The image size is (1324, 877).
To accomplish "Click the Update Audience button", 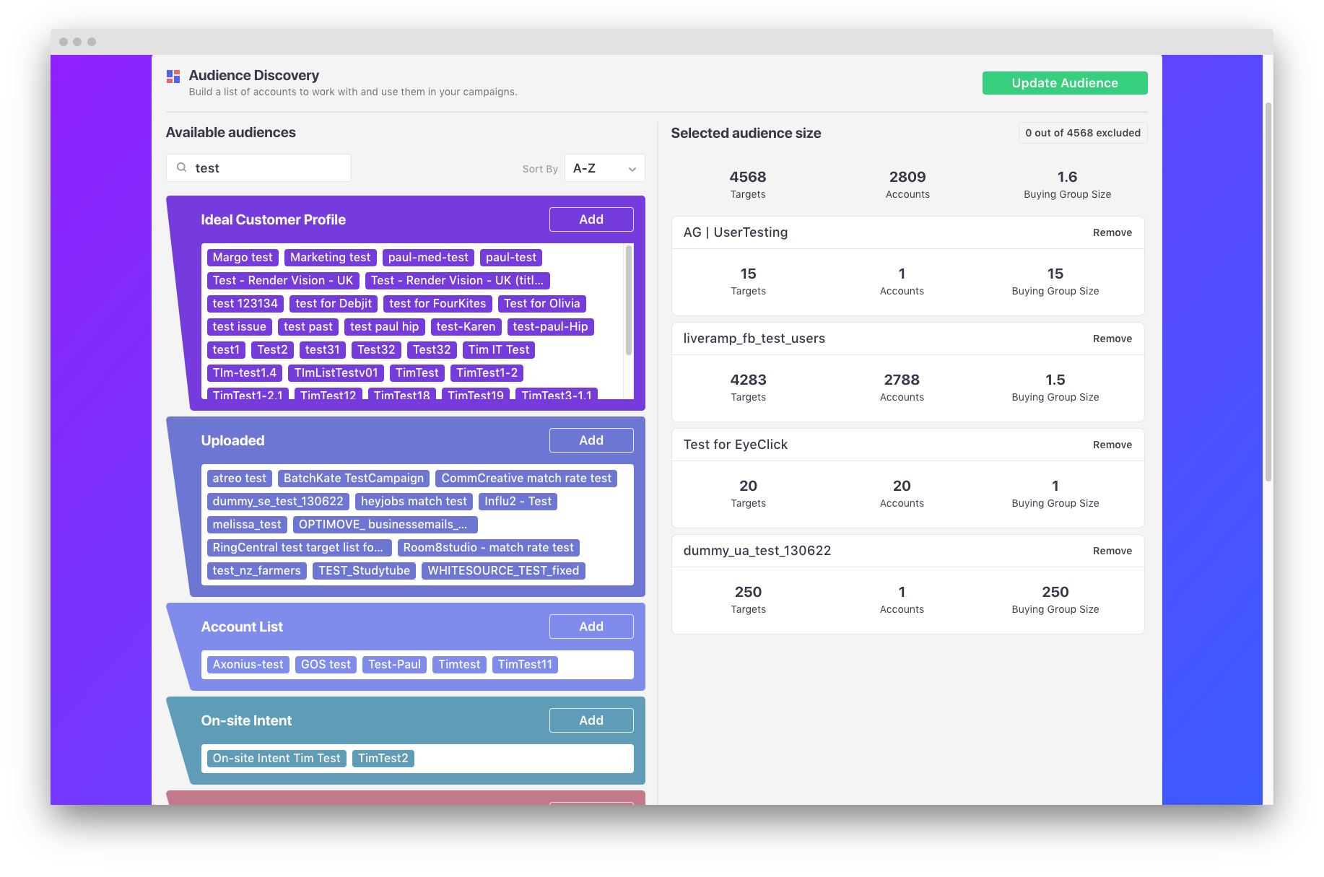I will 1064,83.
